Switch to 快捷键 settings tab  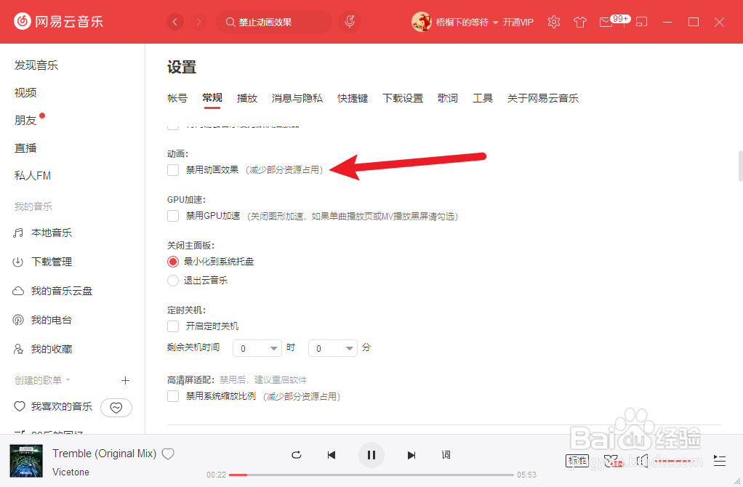point(353,98)
